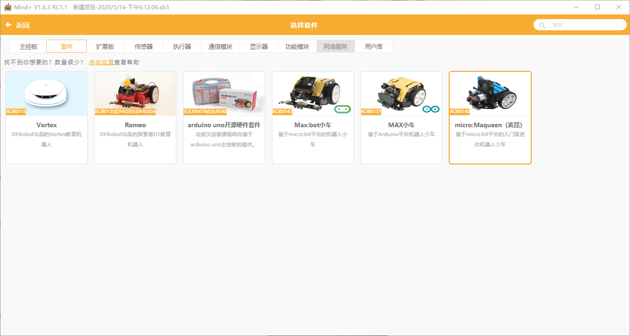Click the 探索者D1教育机器人 description text
Screen dimensions: 630x336
[x=136, y=139]
